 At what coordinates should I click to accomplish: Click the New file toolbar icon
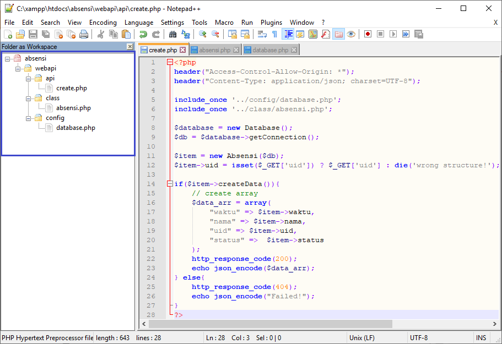pyautogui.click(x=8, y=34)
